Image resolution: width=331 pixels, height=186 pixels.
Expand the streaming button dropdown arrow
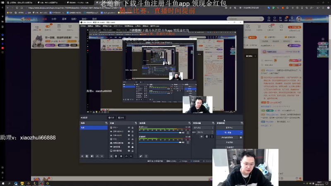(241, 133)
